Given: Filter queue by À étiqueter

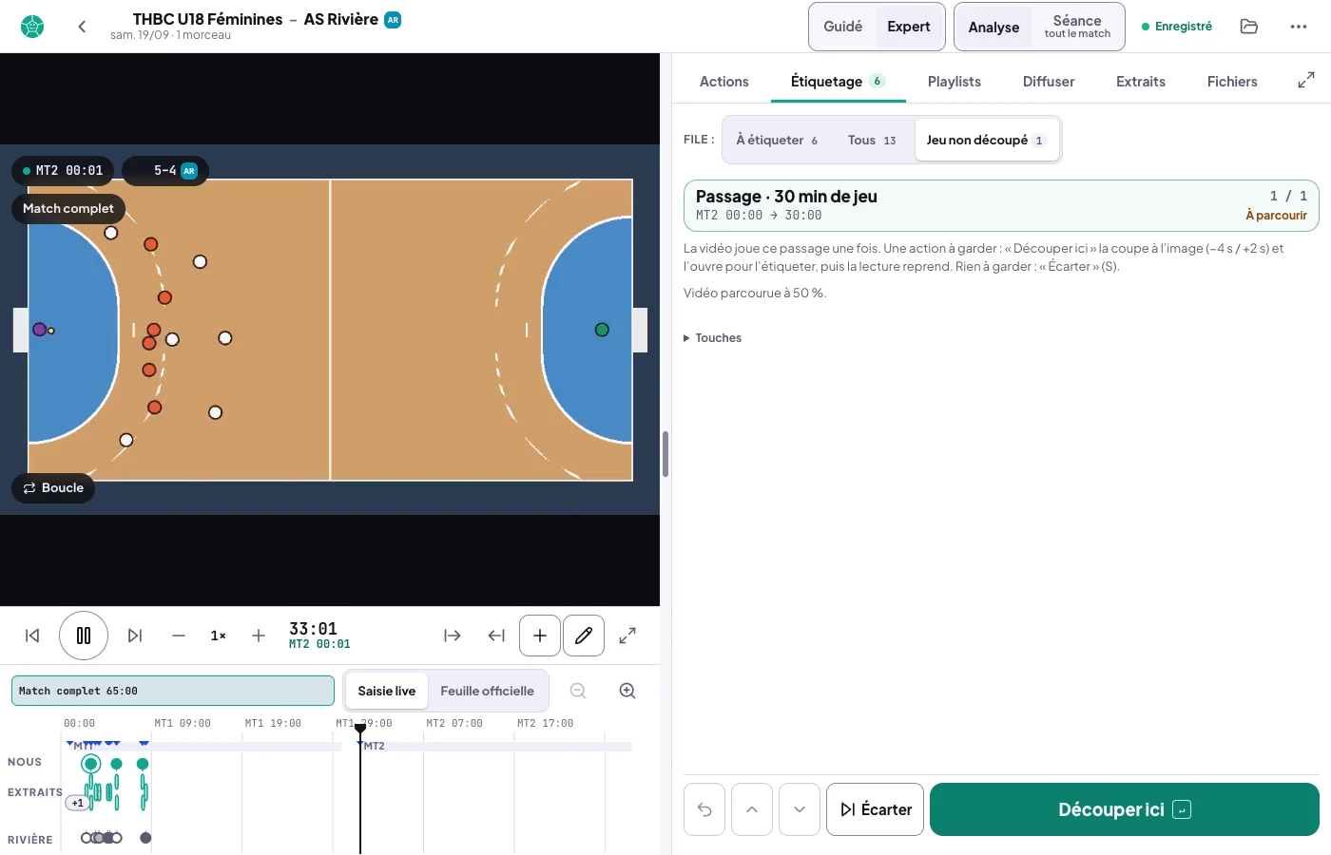Looking at the screenshot, I should [x=777, y=140].
